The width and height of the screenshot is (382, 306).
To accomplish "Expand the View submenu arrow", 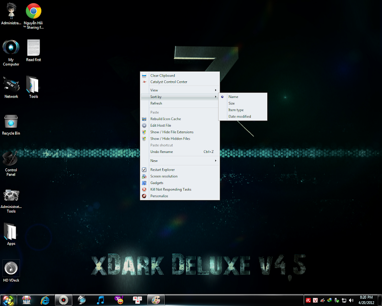I will point(216,90).
